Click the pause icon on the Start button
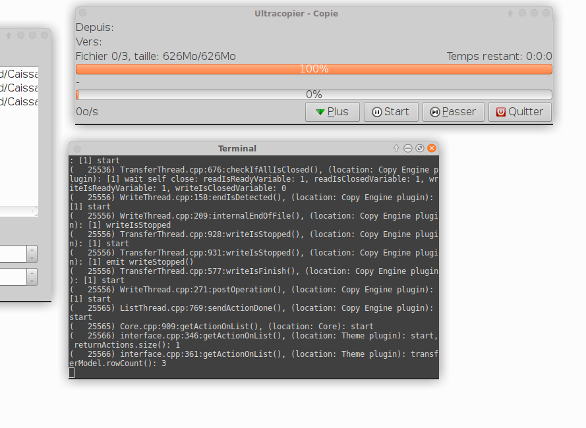The image size is (586, 428). click(377, 112)
